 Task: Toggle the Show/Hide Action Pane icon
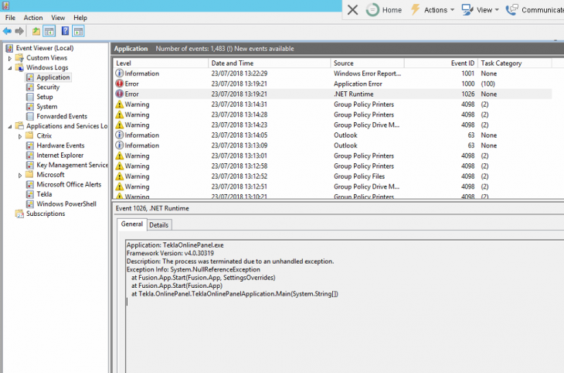[x=78, y=32]
